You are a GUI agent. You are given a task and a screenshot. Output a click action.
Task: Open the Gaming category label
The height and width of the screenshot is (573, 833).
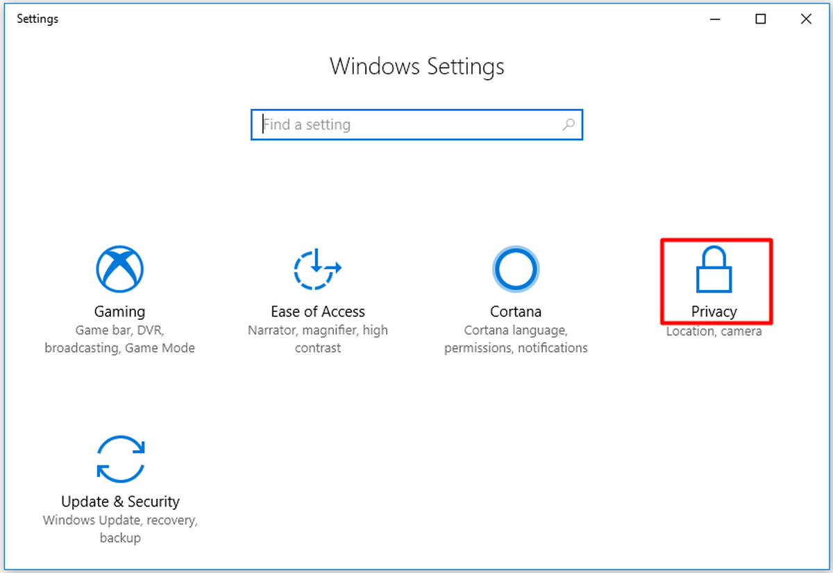click(x=119, y=311)
